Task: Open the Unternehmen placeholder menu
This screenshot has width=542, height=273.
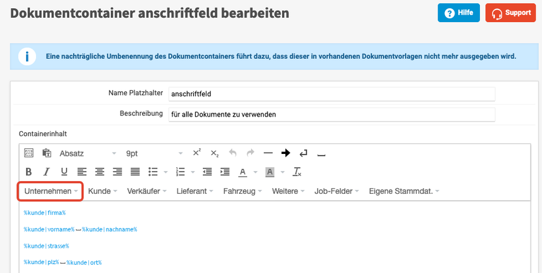Action: tap(51, 191)
